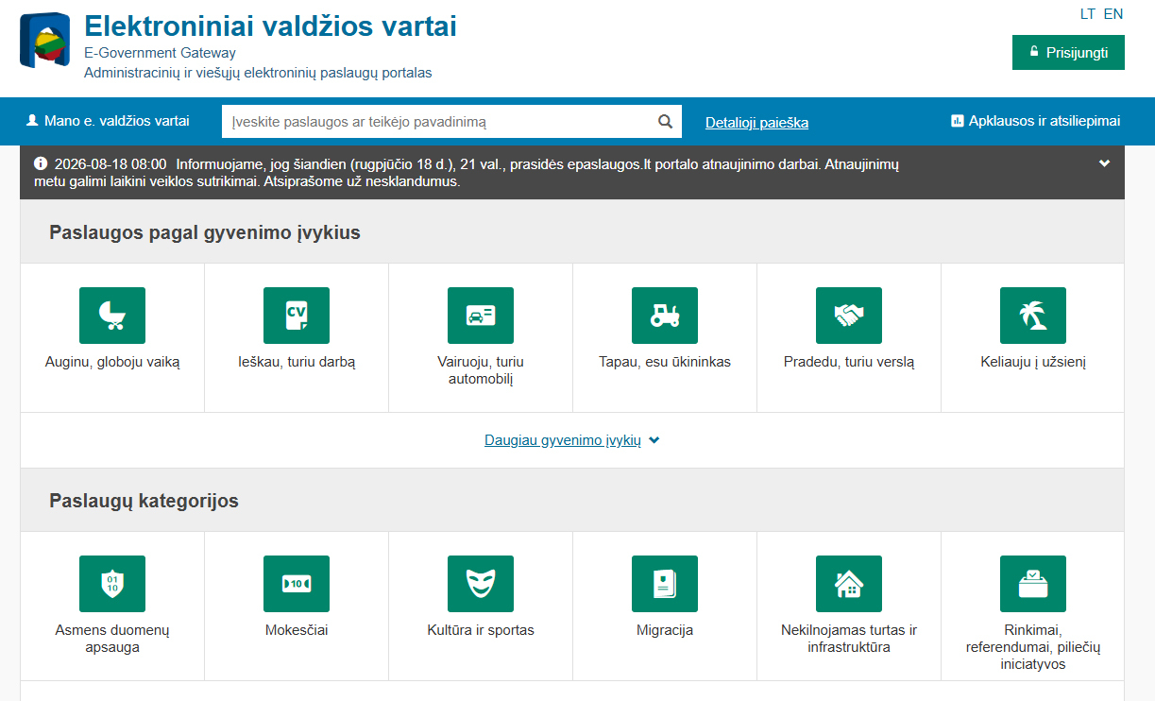
Task: Click the E-Government Gateway subtitle
Action: pos(160,53)
